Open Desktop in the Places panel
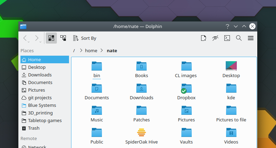The width and height of the screenshot is (276, 148). [45, 67]
